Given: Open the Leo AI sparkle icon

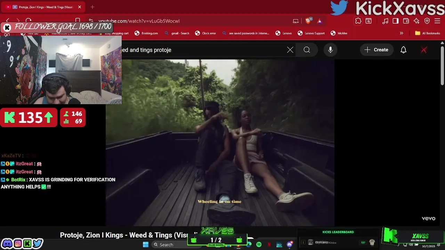Looking at the screenshot, I should pos(416,21).
